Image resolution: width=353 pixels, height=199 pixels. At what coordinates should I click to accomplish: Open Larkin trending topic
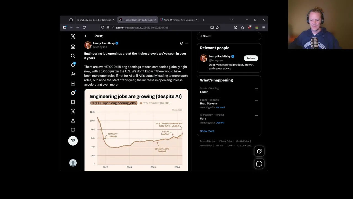(x=204, y=92)
